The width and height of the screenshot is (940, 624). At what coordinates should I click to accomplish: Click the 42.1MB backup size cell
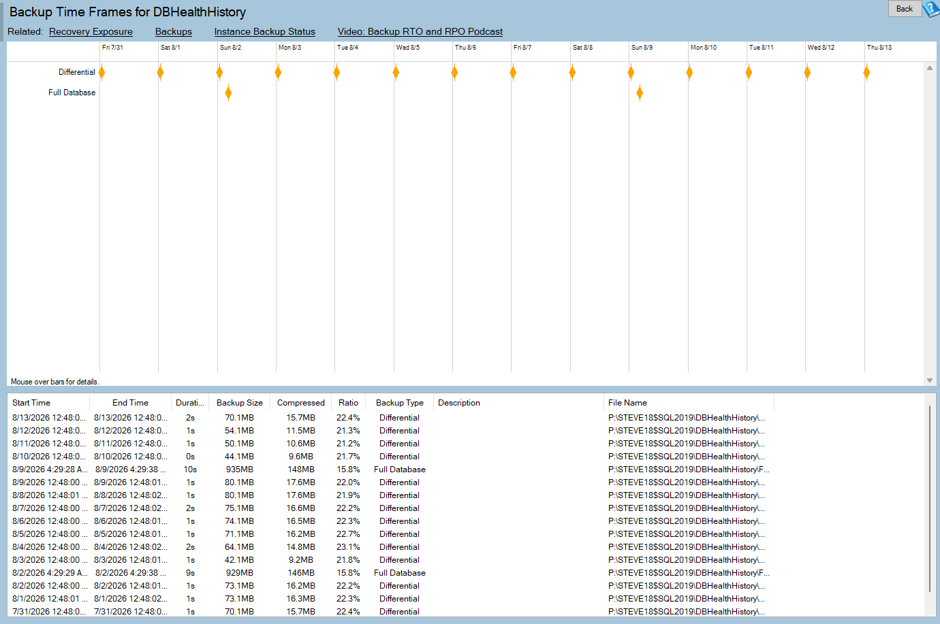point(240,560)
